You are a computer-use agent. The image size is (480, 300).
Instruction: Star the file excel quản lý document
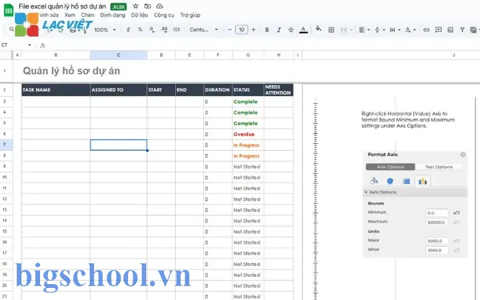click(135, 6)
